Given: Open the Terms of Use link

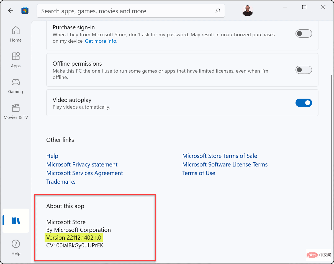Looking at the screenshot, I should (x=199, y=173).
